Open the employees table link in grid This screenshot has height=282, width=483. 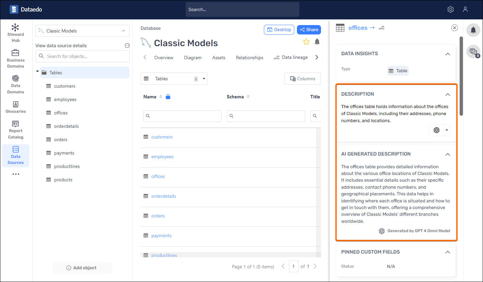(162, 157)
